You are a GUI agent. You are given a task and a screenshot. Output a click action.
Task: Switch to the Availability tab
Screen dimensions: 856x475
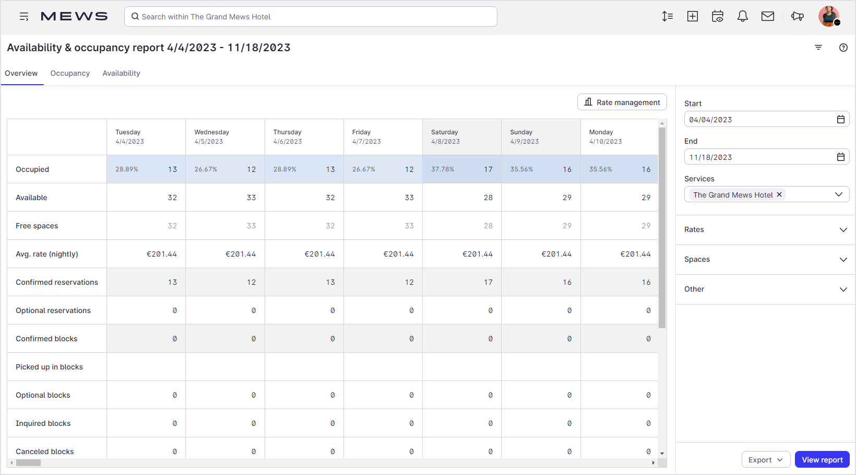point(121,73)
